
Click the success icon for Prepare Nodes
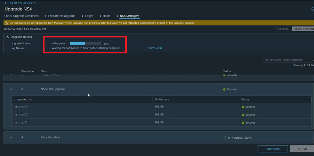tap(224, 75)
